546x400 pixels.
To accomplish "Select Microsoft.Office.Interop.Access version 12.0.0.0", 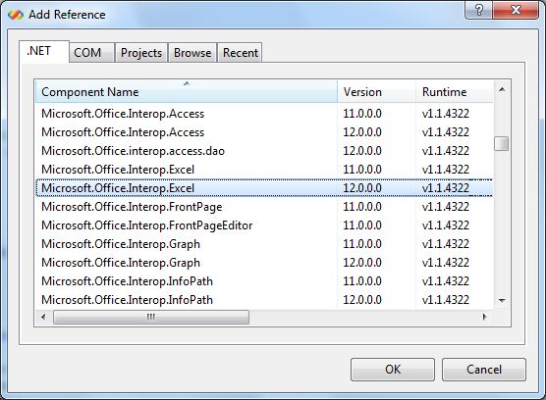I will (x=264, y=132).
